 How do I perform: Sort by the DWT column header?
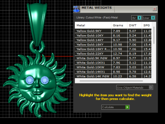(x=134, y=25)
